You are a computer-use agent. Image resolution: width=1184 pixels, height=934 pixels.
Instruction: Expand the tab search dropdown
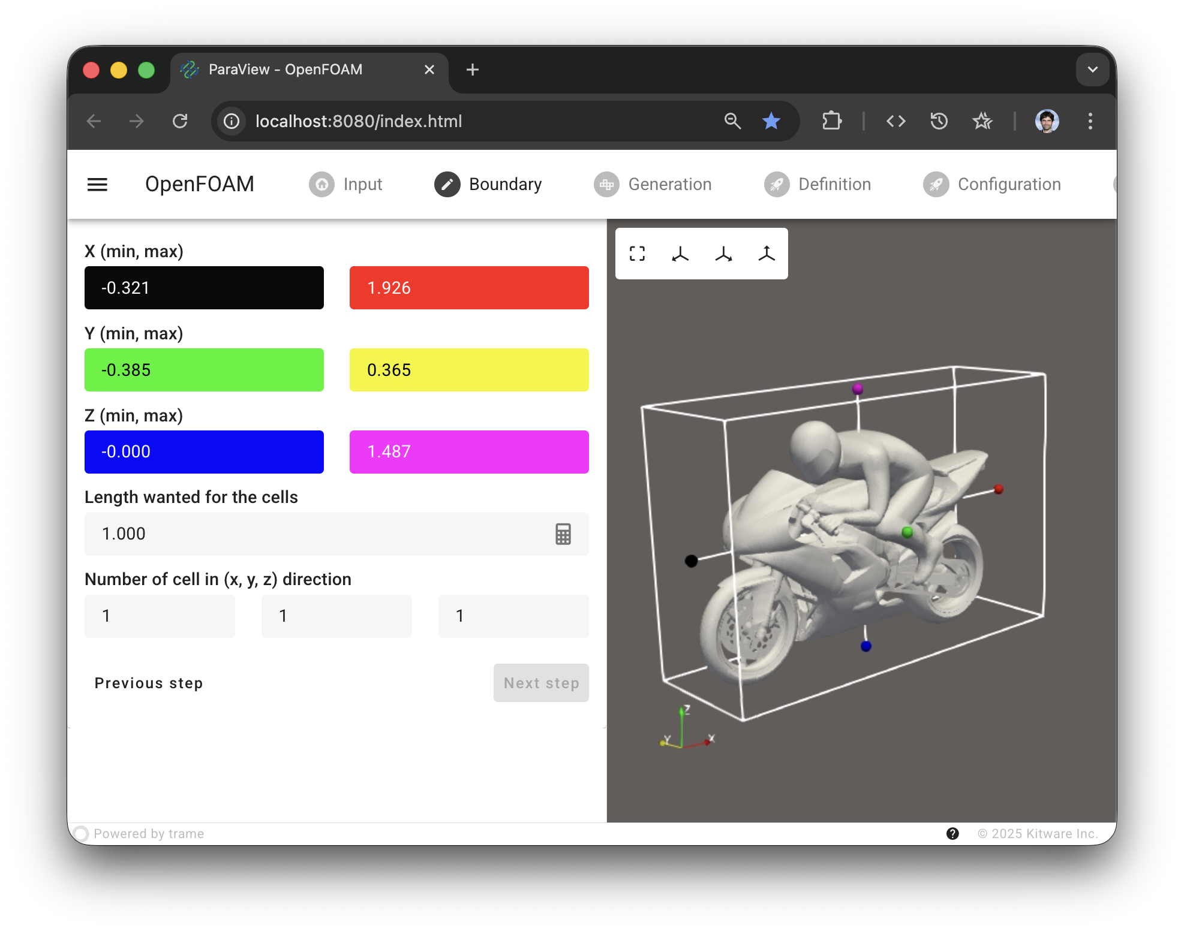point(1092,70)
